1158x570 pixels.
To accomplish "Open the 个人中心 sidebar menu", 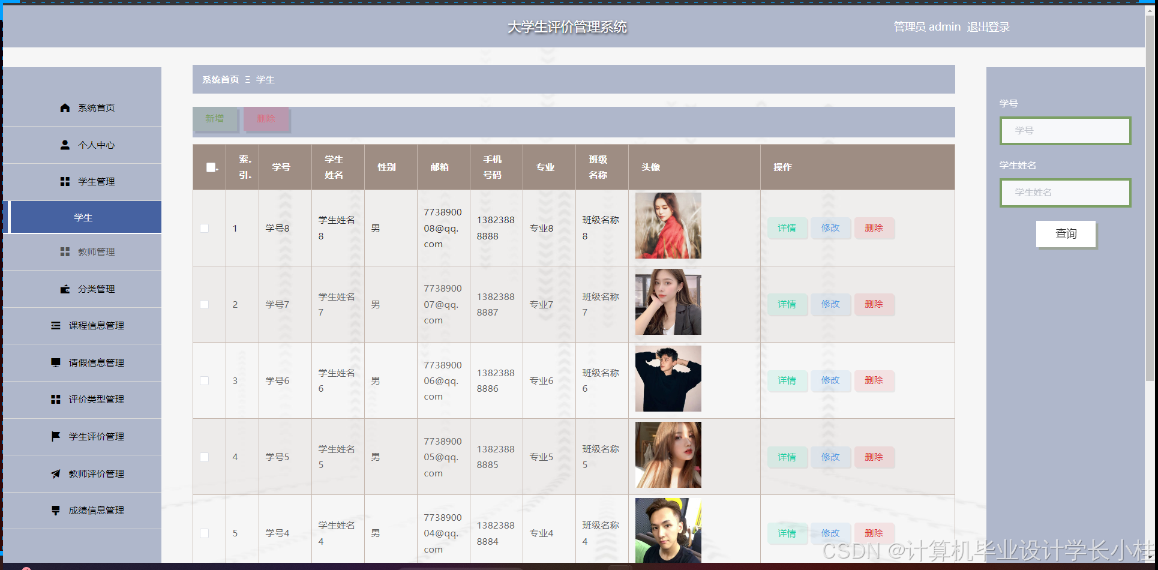I will (82, 145).
